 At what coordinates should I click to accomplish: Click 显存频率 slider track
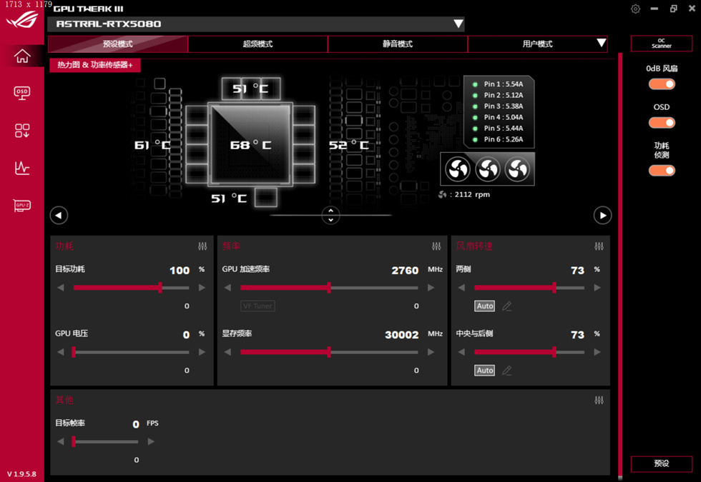pyautogui.click(x=329, y=352)
